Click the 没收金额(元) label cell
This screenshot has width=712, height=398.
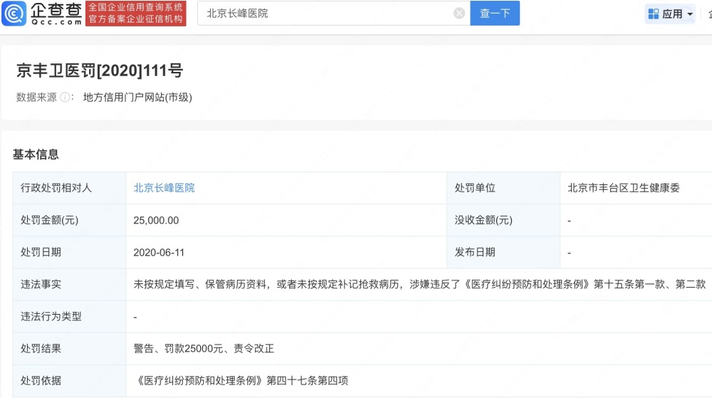(x=503, y=220)
